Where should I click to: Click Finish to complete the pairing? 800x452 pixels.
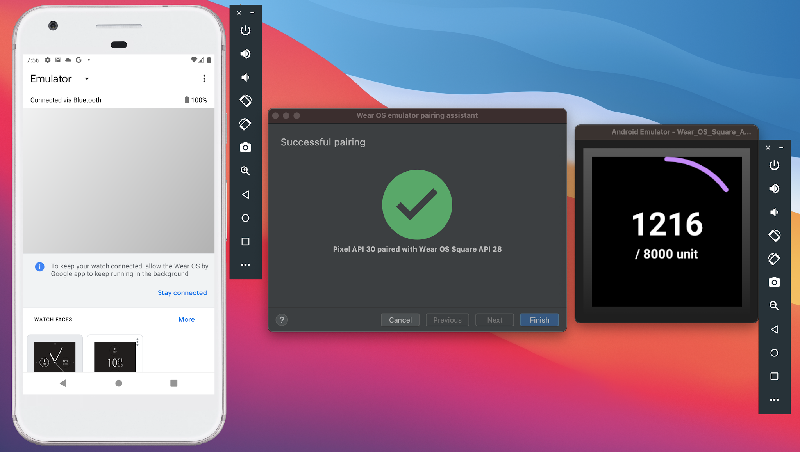538,320
